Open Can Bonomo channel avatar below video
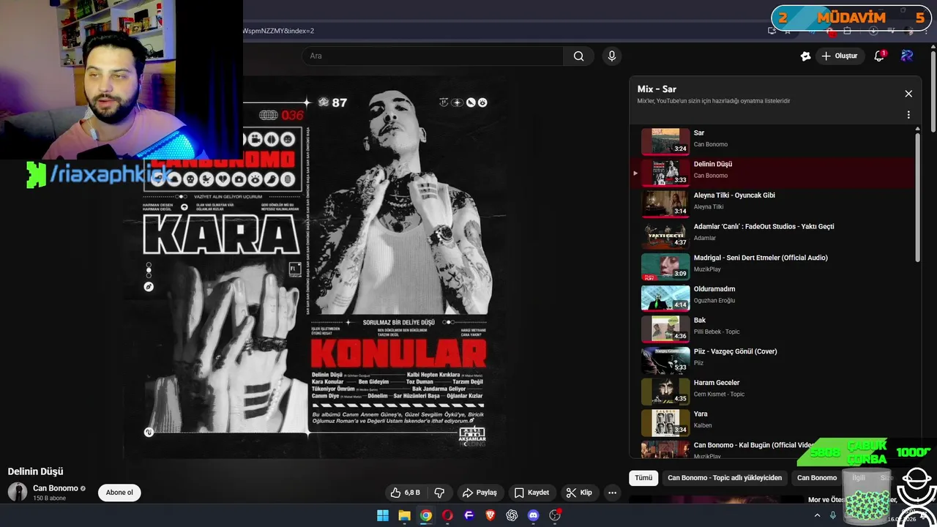937x527 pixels. click(18, 493)
